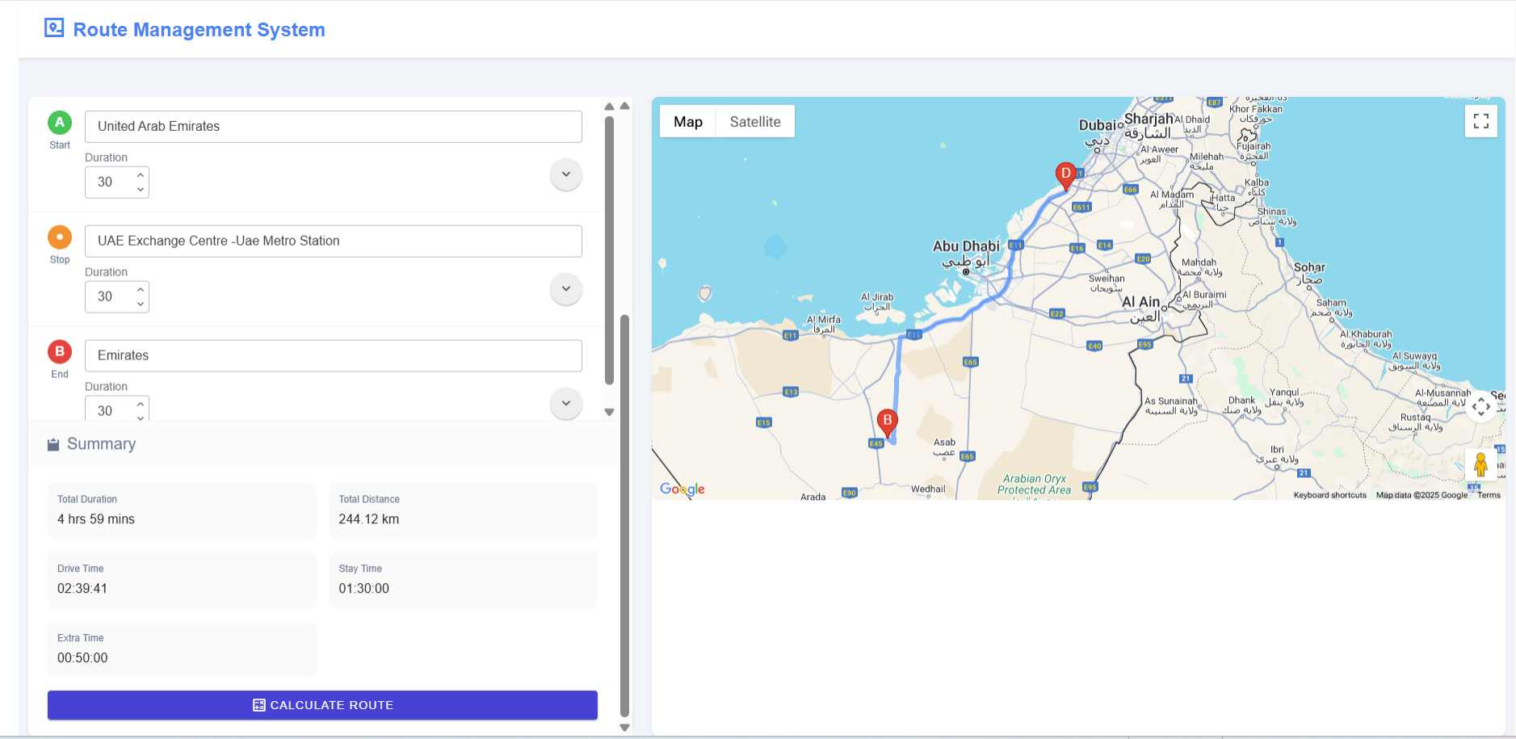Toggle fullscreen map view
This screenshot has height=739, width=1516.
pyautogui.click(x=1480, y=121)
